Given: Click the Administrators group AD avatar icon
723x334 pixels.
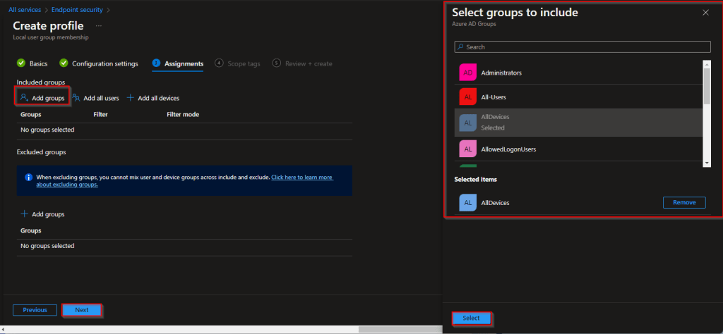Looking at the screenshot, I should [467, 73].
